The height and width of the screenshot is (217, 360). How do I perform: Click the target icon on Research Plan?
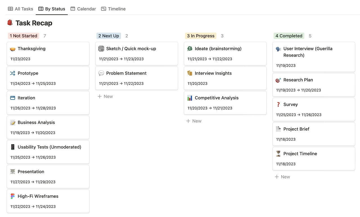(x=278, y=80)
